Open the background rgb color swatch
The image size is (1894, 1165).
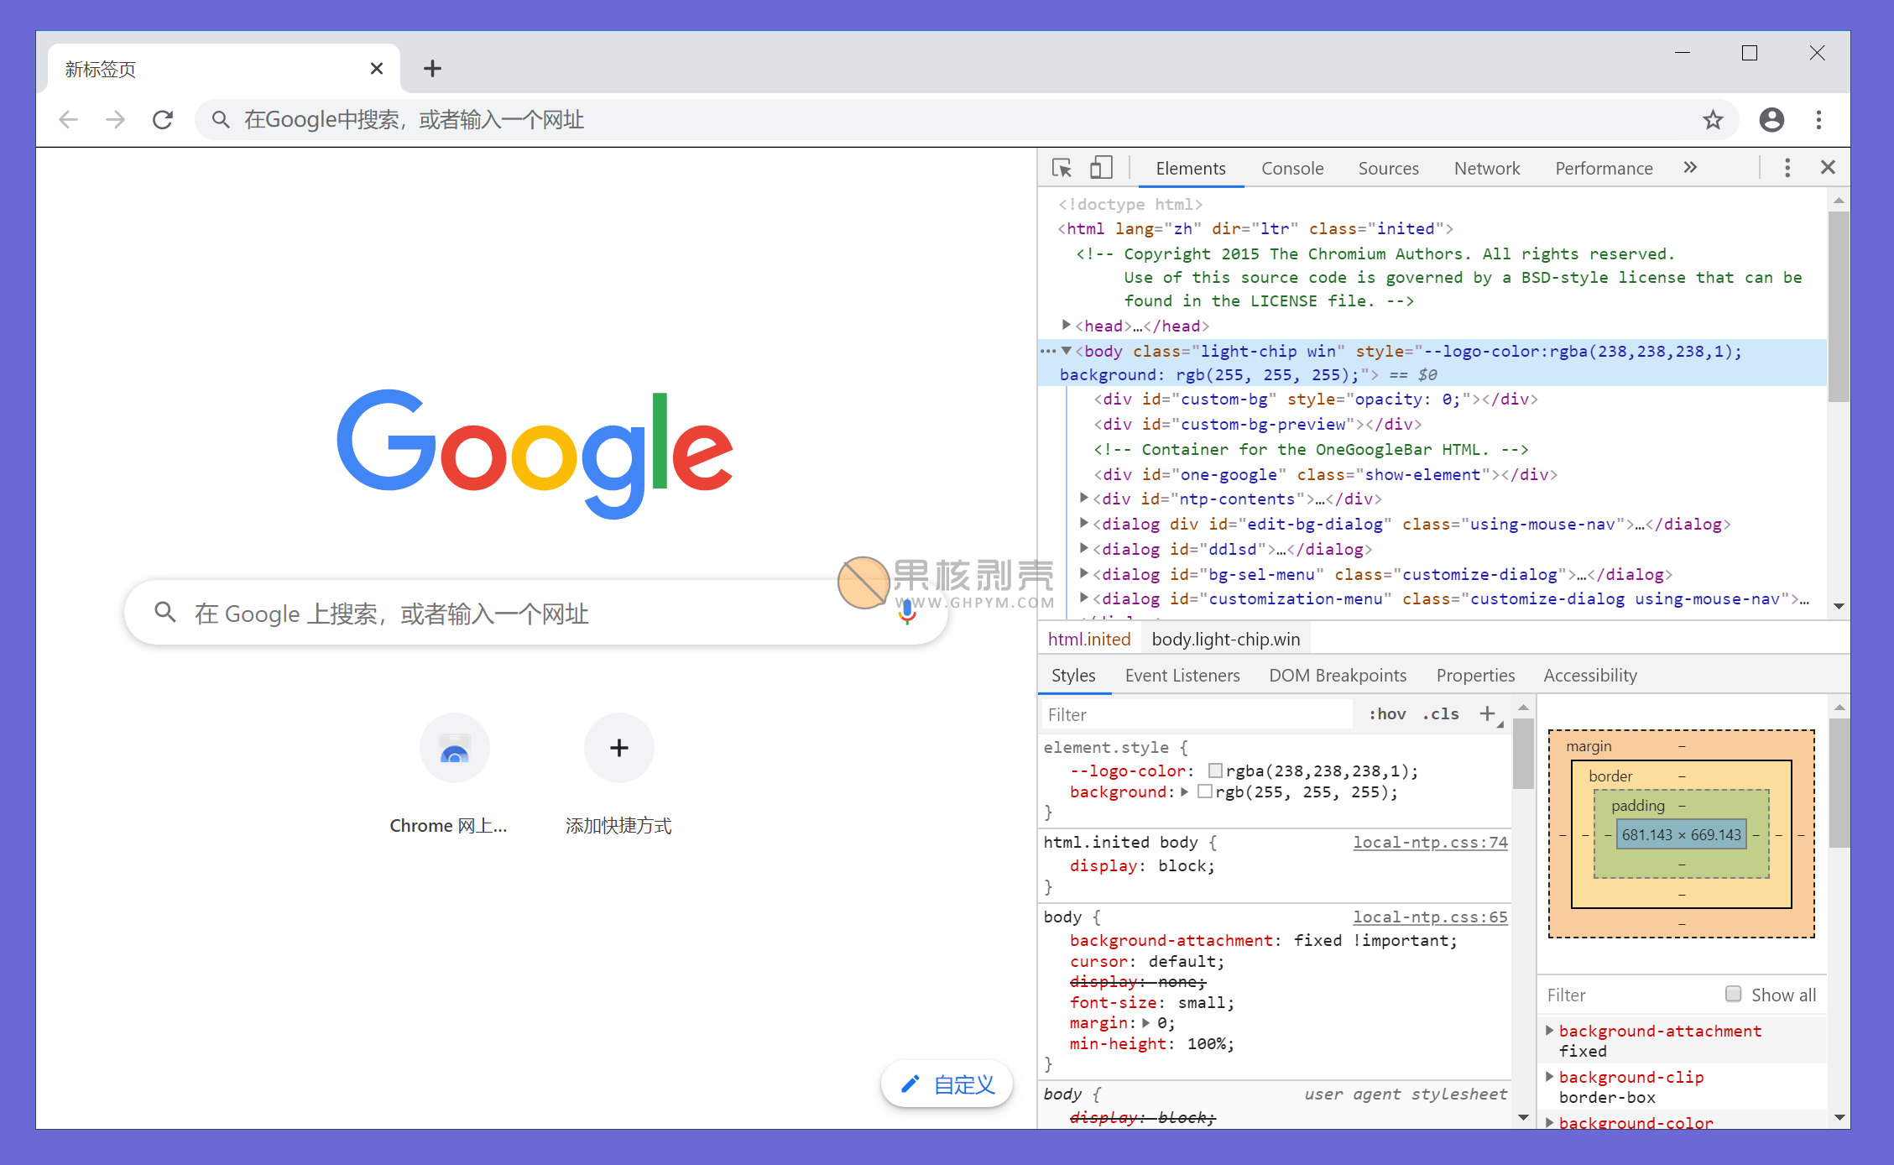pos(1205,791)
